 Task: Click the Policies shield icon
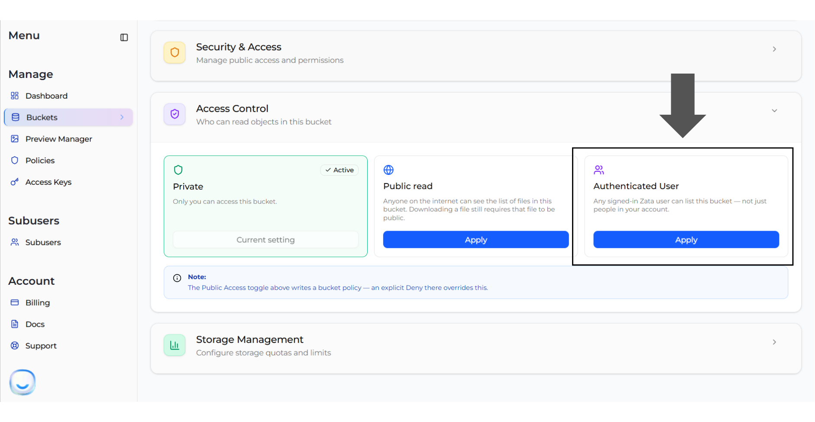(15, 161)
